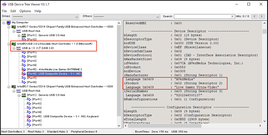Click ROOT icon of 1E26 USB Root Hub
Image resolution: width=268 pixels, height=135 pixels.
pyautogui.click(x=19, y=91)
